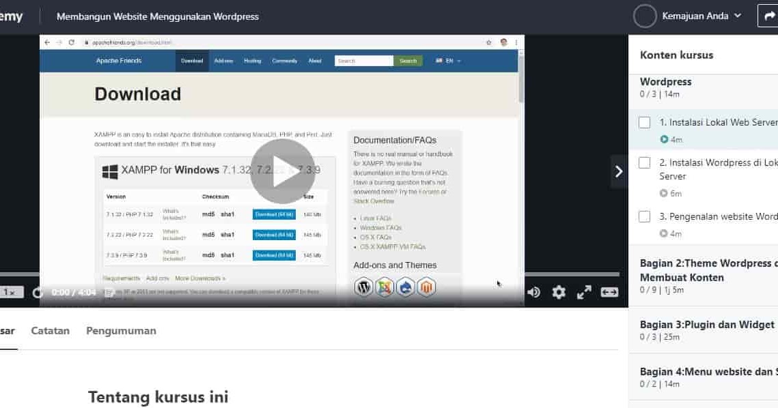This screenshot has height=408, width=778.
Task: Select the Community nav item
Action: [284, 61]
